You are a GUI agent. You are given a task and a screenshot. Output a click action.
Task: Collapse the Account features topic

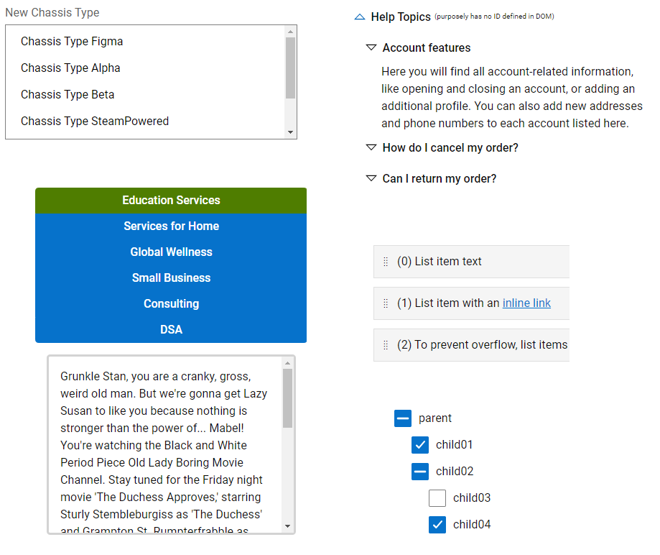[x=371, y=48]
